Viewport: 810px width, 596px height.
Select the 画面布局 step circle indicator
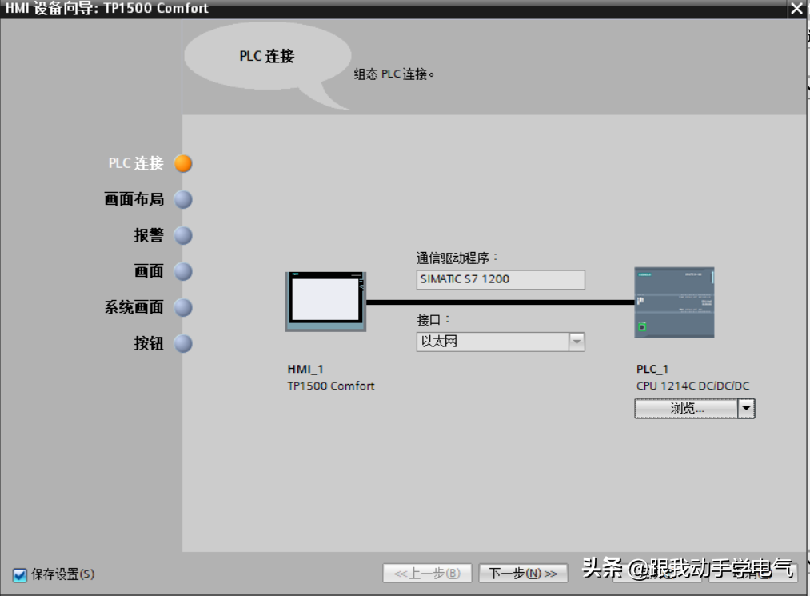click(183, 199)
